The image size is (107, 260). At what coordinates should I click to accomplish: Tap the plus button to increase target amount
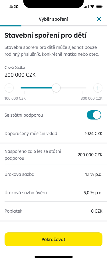pos(98,88)
